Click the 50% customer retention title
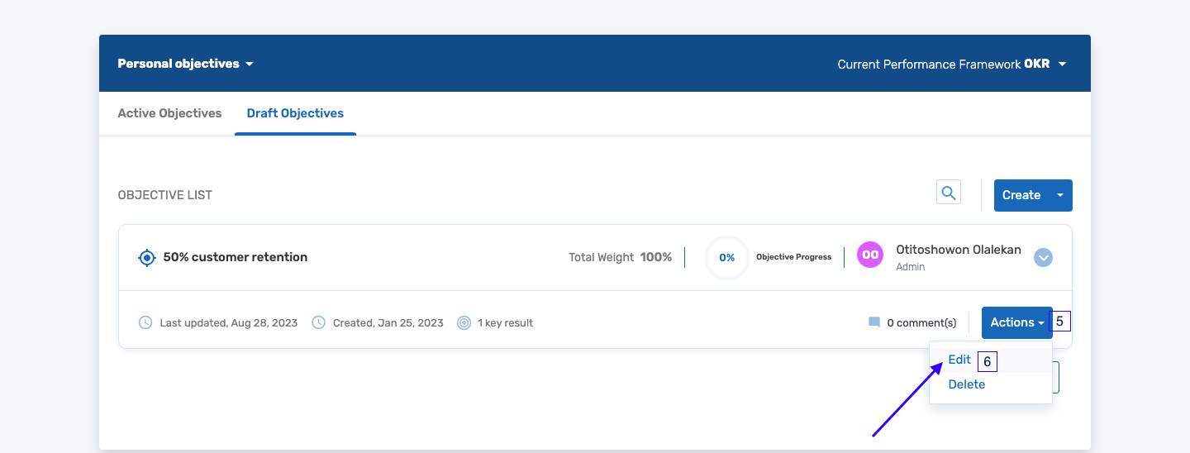Screen dimensions: 1190x453 click(235, 257)
